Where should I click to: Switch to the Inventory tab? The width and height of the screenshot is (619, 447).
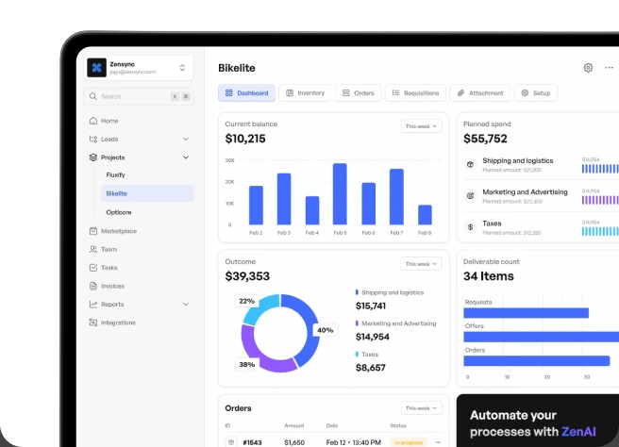(305, 93)
